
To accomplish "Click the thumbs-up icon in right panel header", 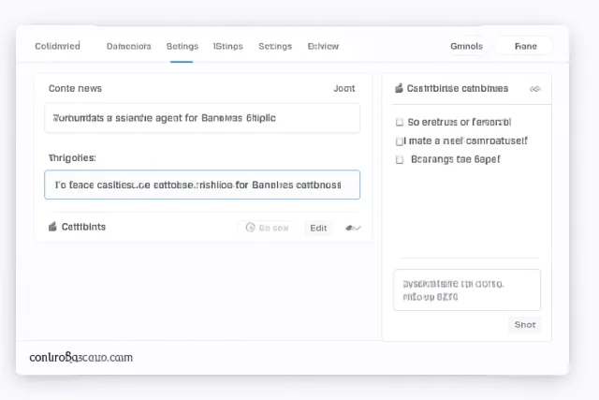I will tap(399, 88).
